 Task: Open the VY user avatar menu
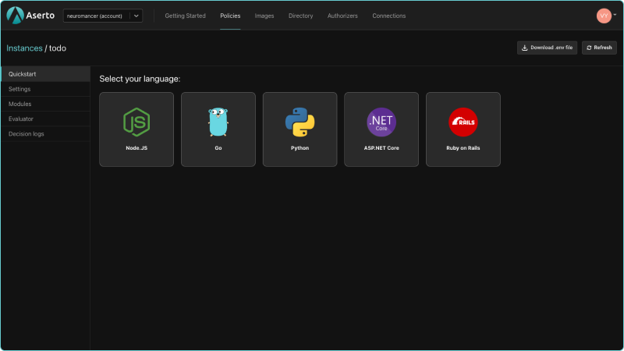click(604, 16)
